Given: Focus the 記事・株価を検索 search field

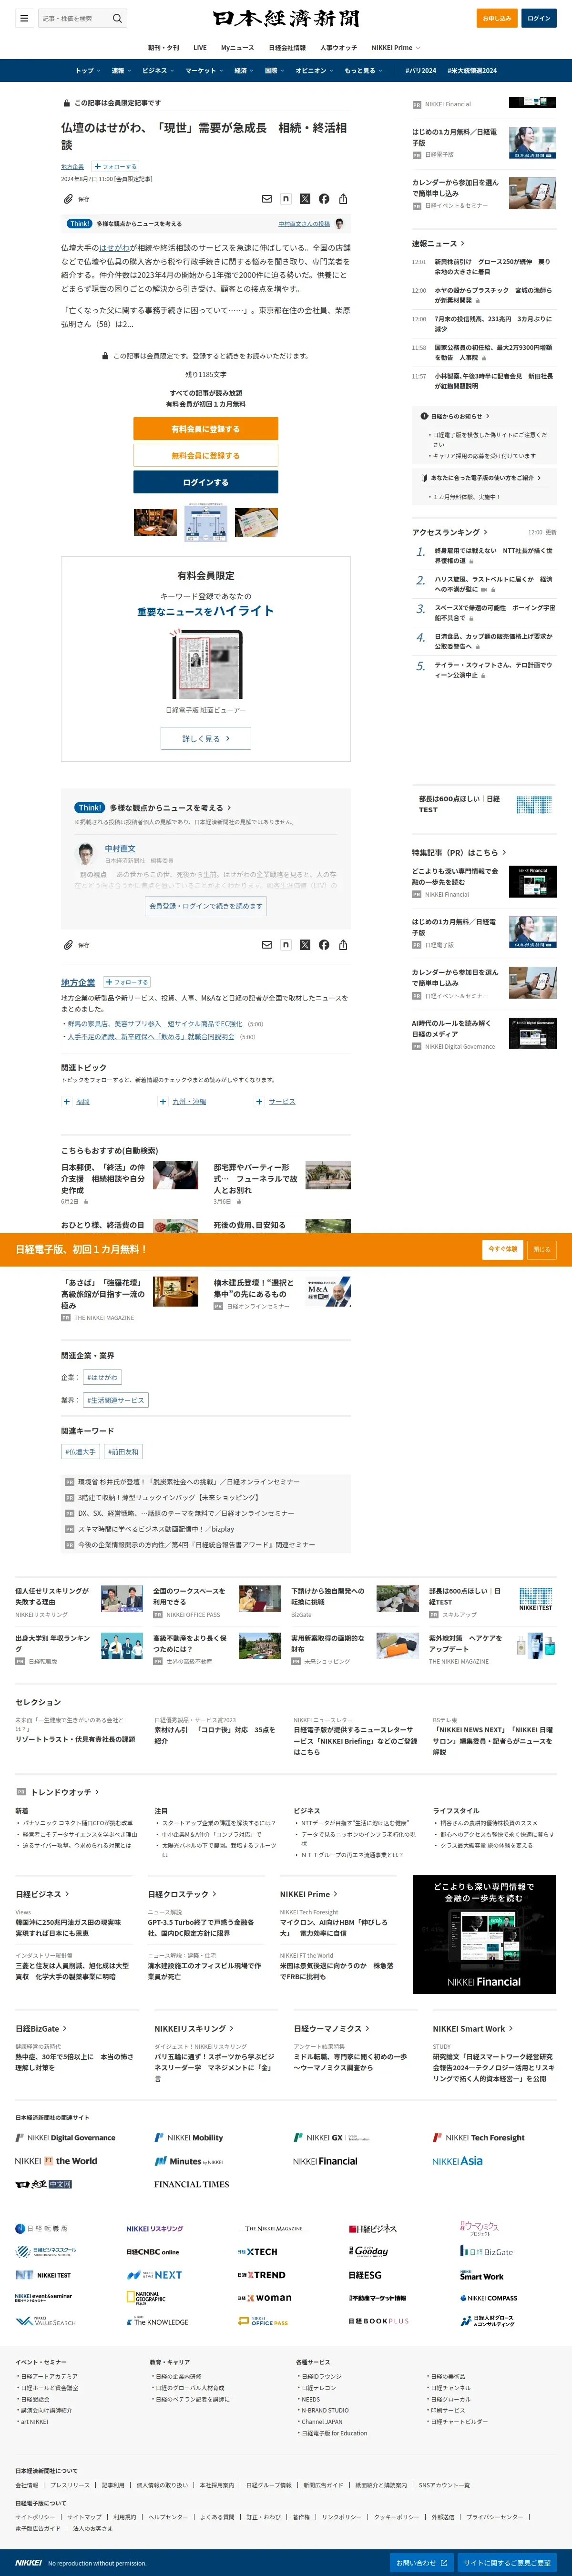Looking at the screenshot, I should coord(75,18).
